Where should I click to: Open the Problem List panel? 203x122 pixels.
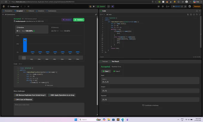13,7
